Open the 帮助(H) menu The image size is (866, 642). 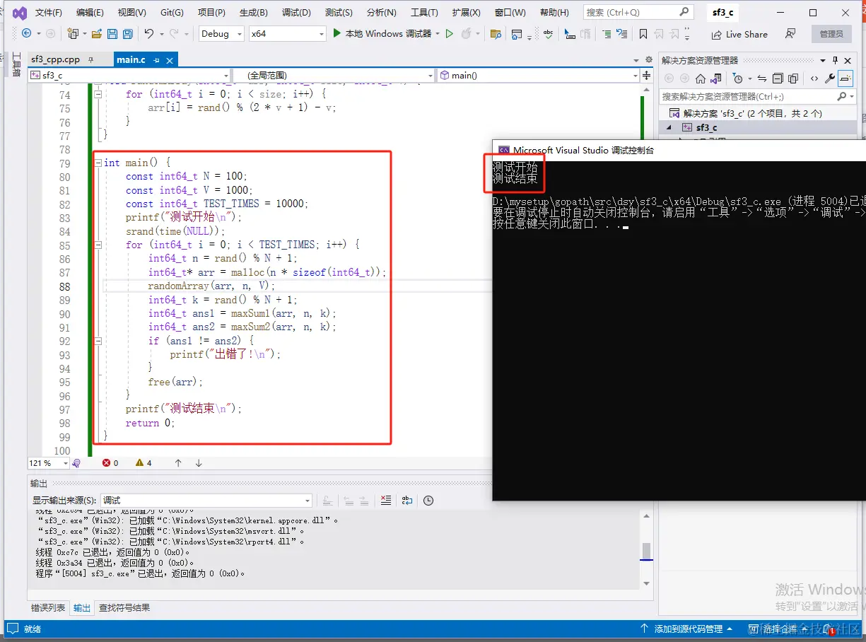coord(554,13)
